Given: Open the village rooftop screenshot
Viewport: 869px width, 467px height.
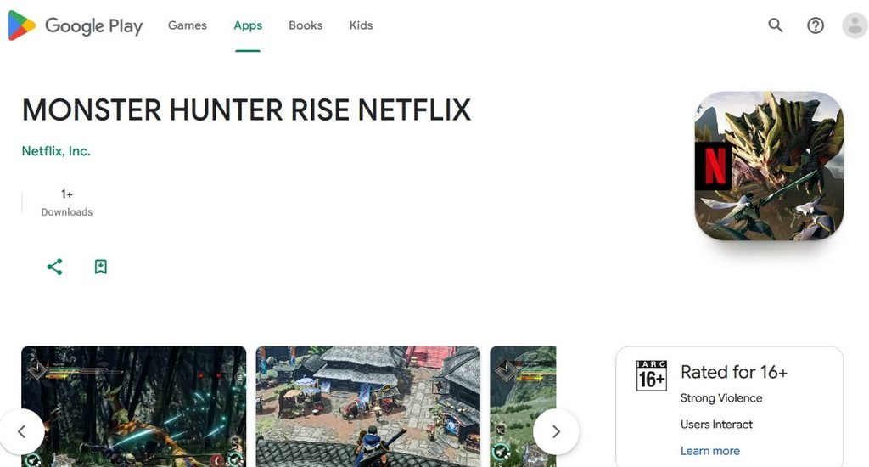Looking at the screenshot, I should [368, 407].
